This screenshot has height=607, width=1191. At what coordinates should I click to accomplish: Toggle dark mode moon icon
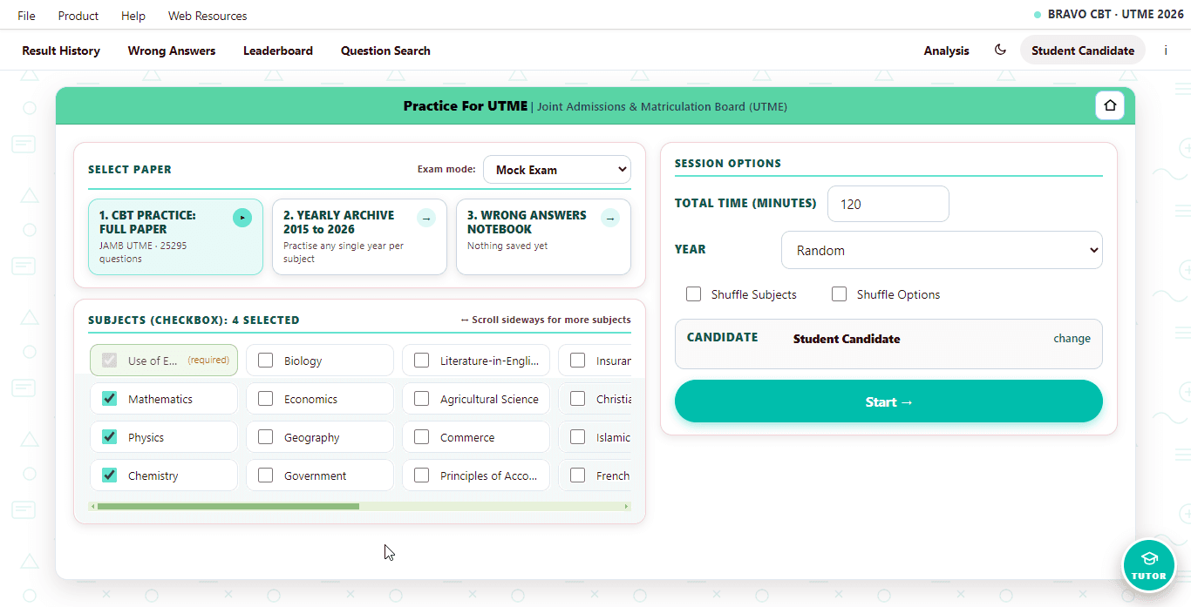[x=1000, y=51]
